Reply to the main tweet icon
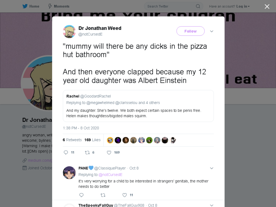Screen dimensions: 276x207 point(66,153)
